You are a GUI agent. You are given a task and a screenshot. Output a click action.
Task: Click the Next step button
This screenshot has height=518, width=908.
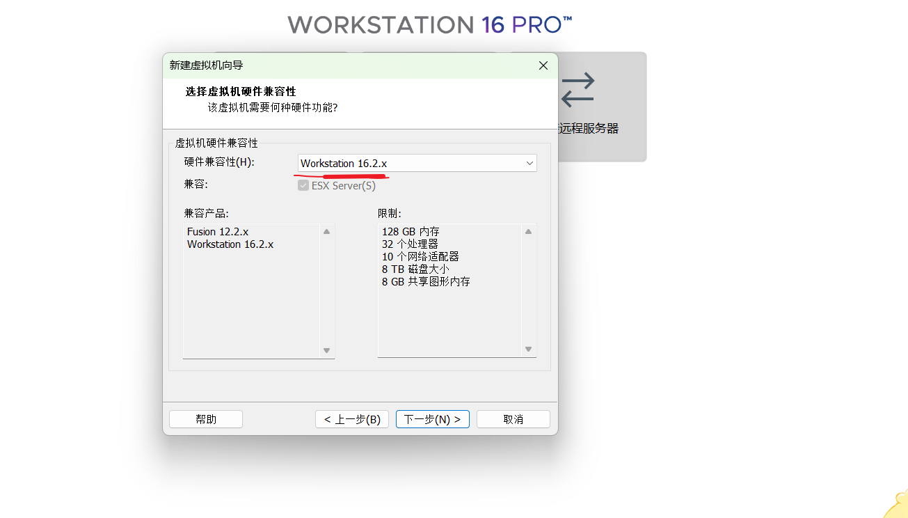pyautogui.click(x=433, y=419)
